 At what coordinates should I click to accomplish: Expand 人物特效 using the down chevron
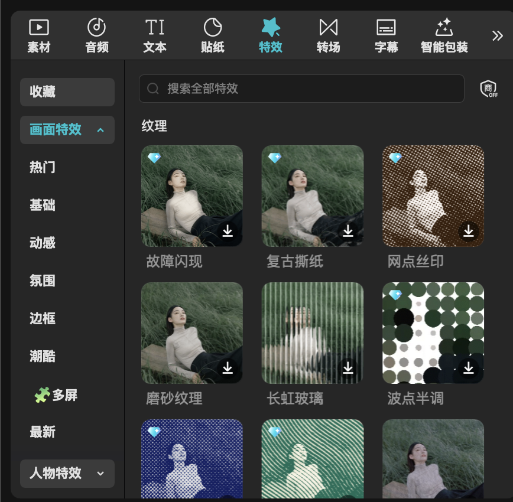point(100,474)
